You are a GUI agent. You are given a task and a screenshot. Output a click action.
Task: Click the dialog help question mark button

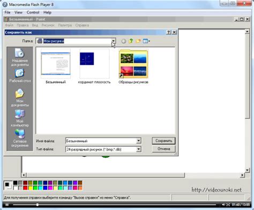pyautogui.click(x=169, y=32)
